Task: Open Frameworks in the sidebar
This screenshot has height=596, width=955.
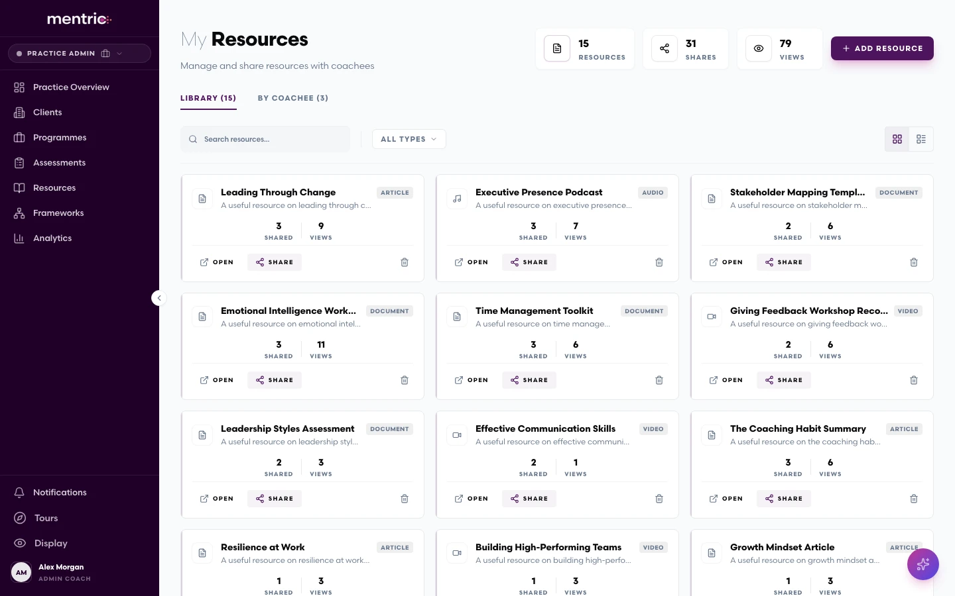Action: pos(80,213)
